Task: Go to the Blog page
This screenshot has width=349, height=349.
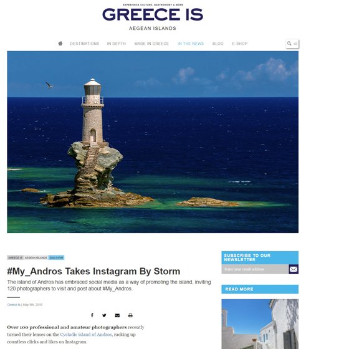Action: [x=218, y=44]
